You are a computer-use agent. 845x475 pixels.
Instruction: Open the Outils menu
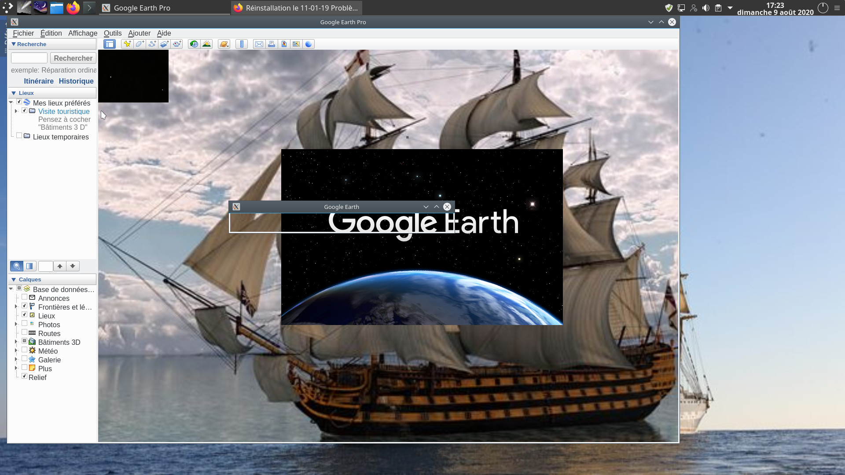click(113, 33)
